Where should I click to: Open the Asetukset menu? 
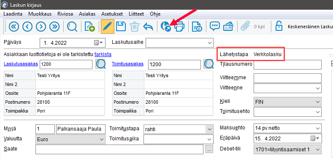[112, 14]
